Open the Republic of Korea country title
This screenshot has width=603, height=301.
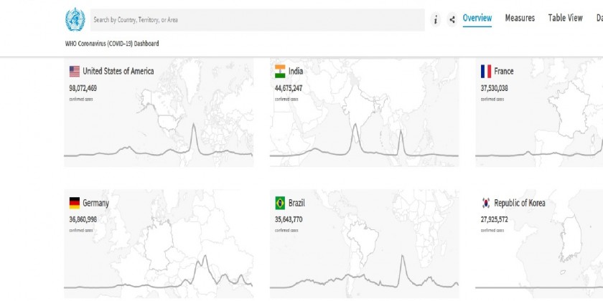tap(520, 203)
